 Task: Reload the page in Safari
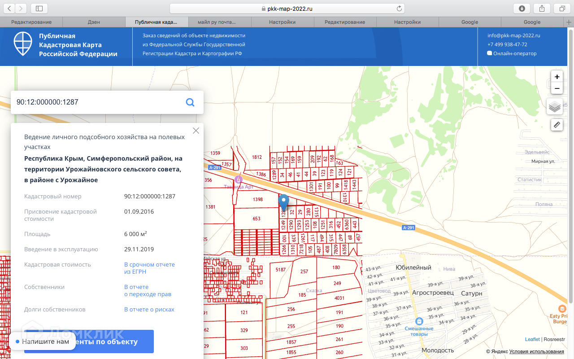click(x=399, y=9)
